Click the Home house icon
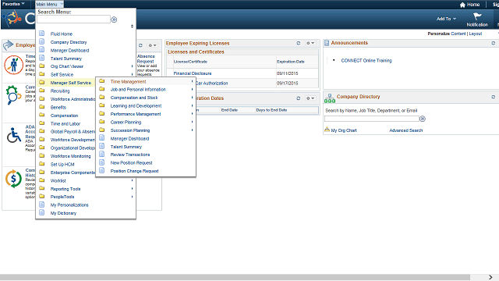This screenshot has height=281, width=499. (x=462, y=5)
